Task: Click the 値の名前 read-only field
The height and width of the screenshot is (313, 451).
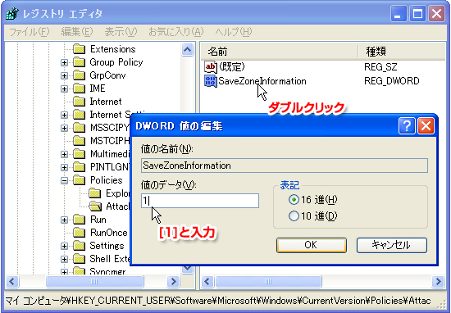Action: pyautogui.click(x=285, y=166)
